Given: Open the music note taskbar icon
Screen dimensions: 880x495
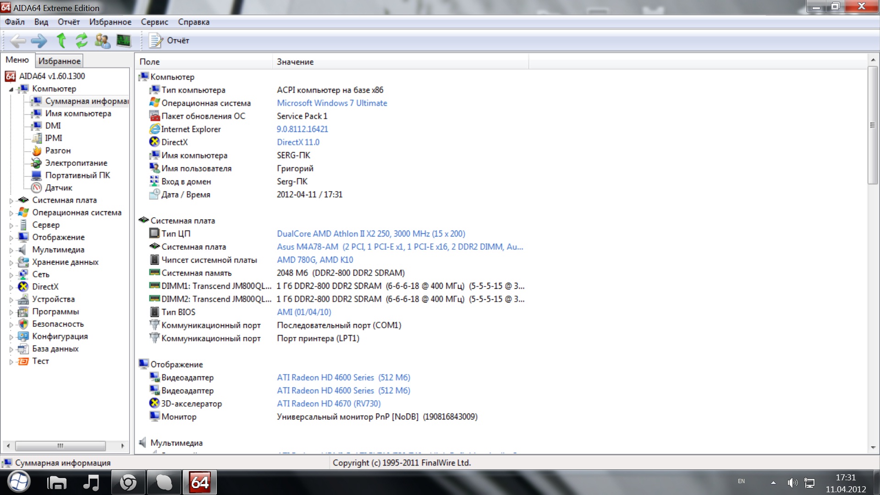Looking at the screenshot, I should (91, 483).
